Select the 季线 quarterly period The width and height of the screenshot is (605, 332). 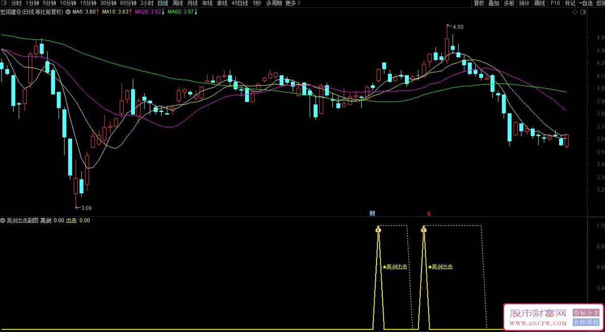point(222,3)
